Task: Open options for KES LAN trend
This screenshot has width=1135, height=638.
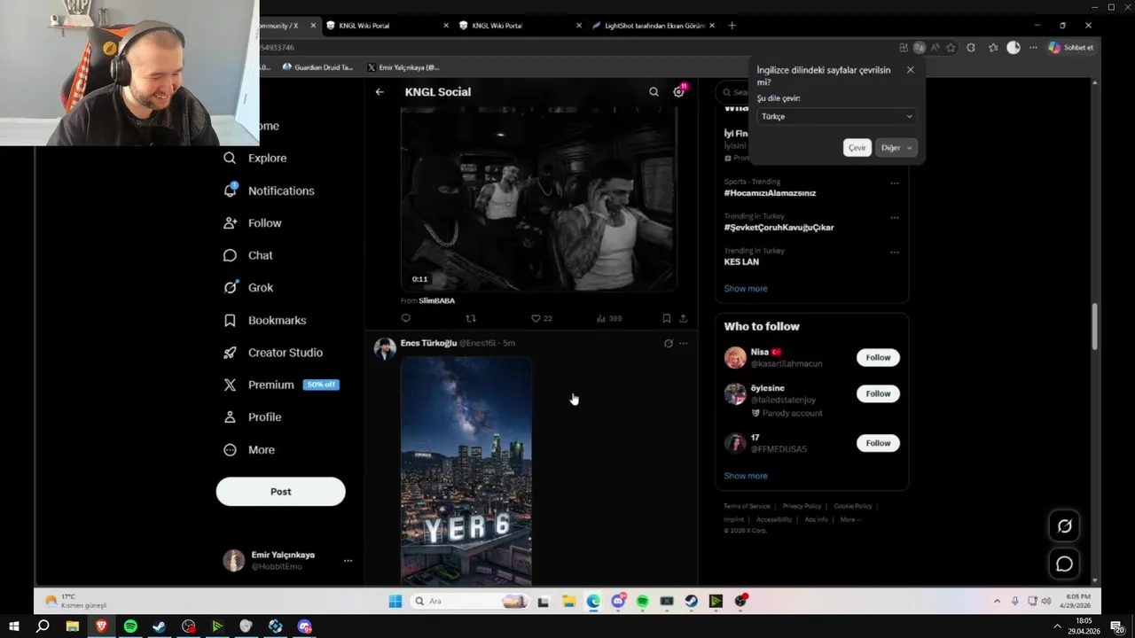Action: coord(895,252)
